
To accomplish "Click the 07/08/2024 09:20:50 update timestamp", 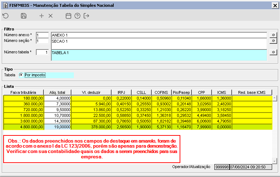I will [251, 167].
